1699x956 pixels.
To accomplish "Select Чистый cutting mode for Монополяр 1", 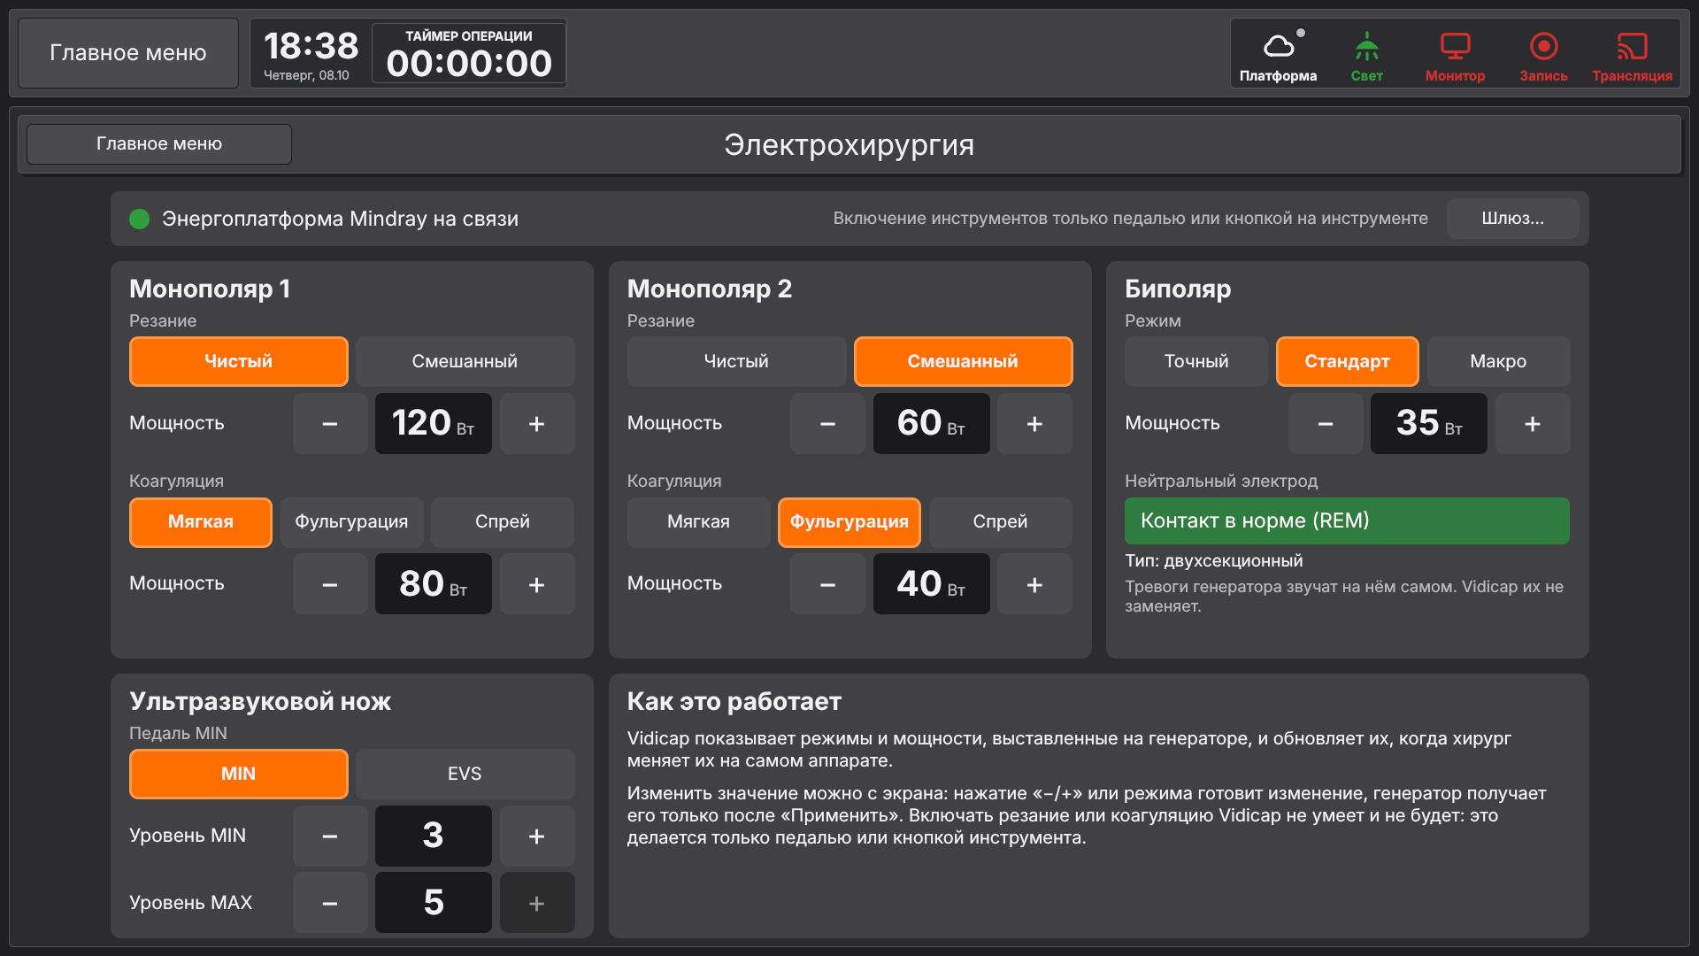I will click(239, 361).
